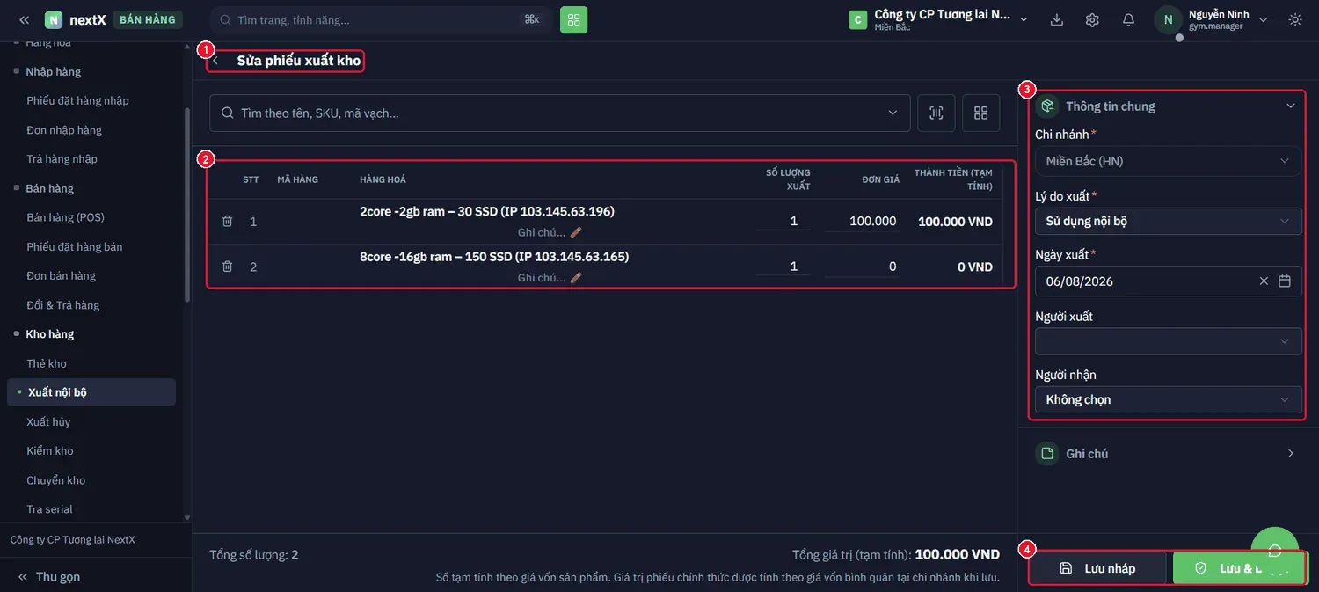This screenshot has width=1319, height=592.
Task: Toggle theme with the sun icon
Action: (x=1295, y=19)
